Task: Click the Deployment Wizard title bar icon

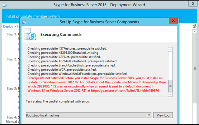Action: click(x=5, y=5)
